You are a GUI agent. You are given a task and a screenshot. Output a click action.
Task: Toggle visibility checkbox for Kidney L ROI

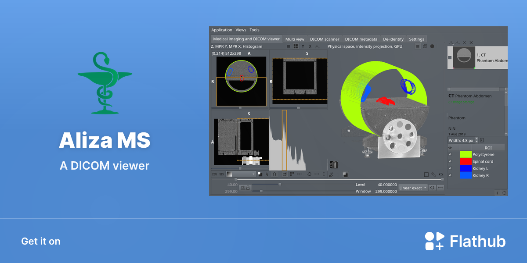tap(450, 168)
